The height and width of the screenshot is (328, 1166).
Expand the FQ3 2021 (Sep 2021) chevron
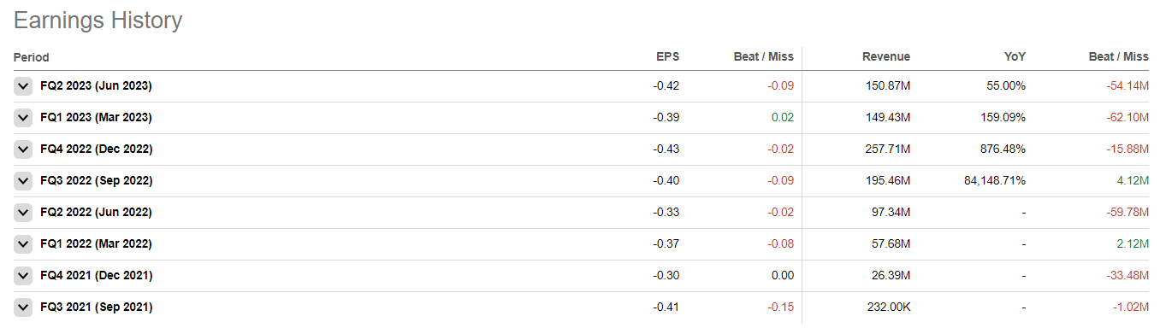point(23,307)
